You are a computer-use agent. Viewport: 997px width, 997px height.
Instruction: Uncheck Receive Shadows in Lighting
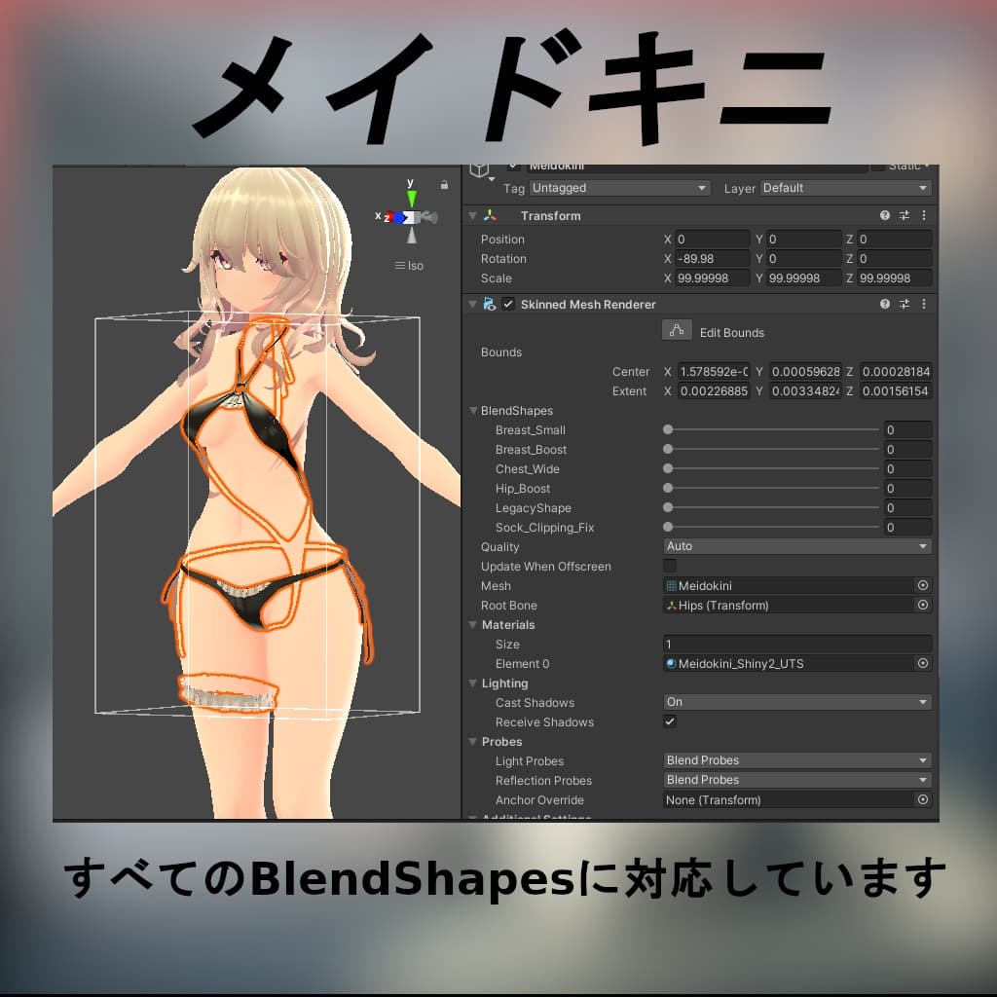pos(668,721)
